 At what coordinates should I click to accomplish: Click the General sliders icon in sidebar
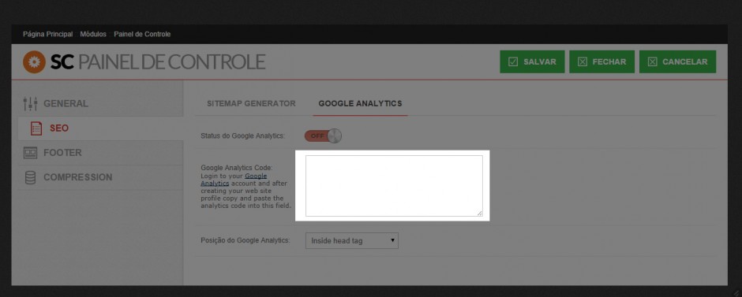tap(30, 103)
